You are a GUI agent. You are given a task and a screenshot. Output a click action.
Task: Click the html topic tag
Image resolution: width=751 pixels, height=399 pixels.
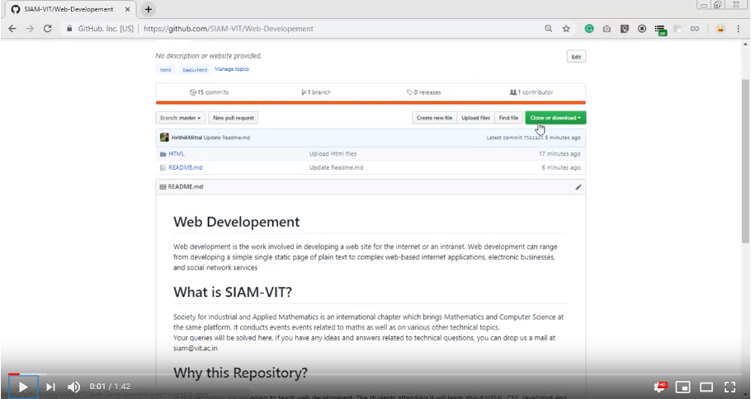coord(165,70)
